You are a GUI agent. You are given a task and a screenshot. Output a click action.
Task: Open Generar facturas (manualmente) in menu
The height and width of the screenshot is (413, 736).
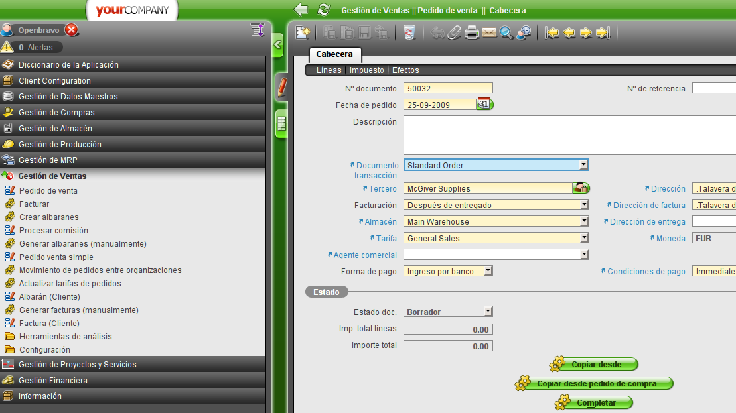pos(79,310)
